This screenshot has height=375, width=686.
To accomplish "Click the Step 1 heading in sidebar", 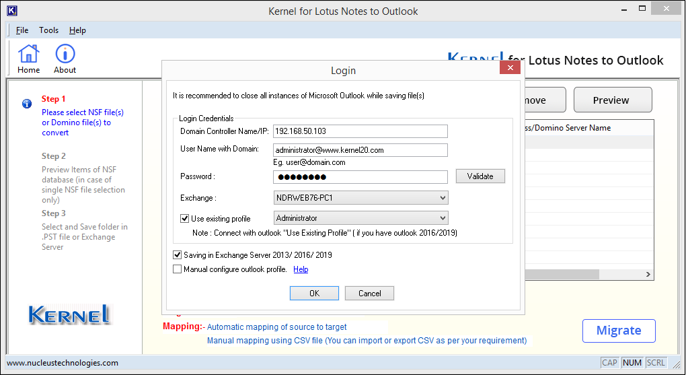I will coord(53,99).
